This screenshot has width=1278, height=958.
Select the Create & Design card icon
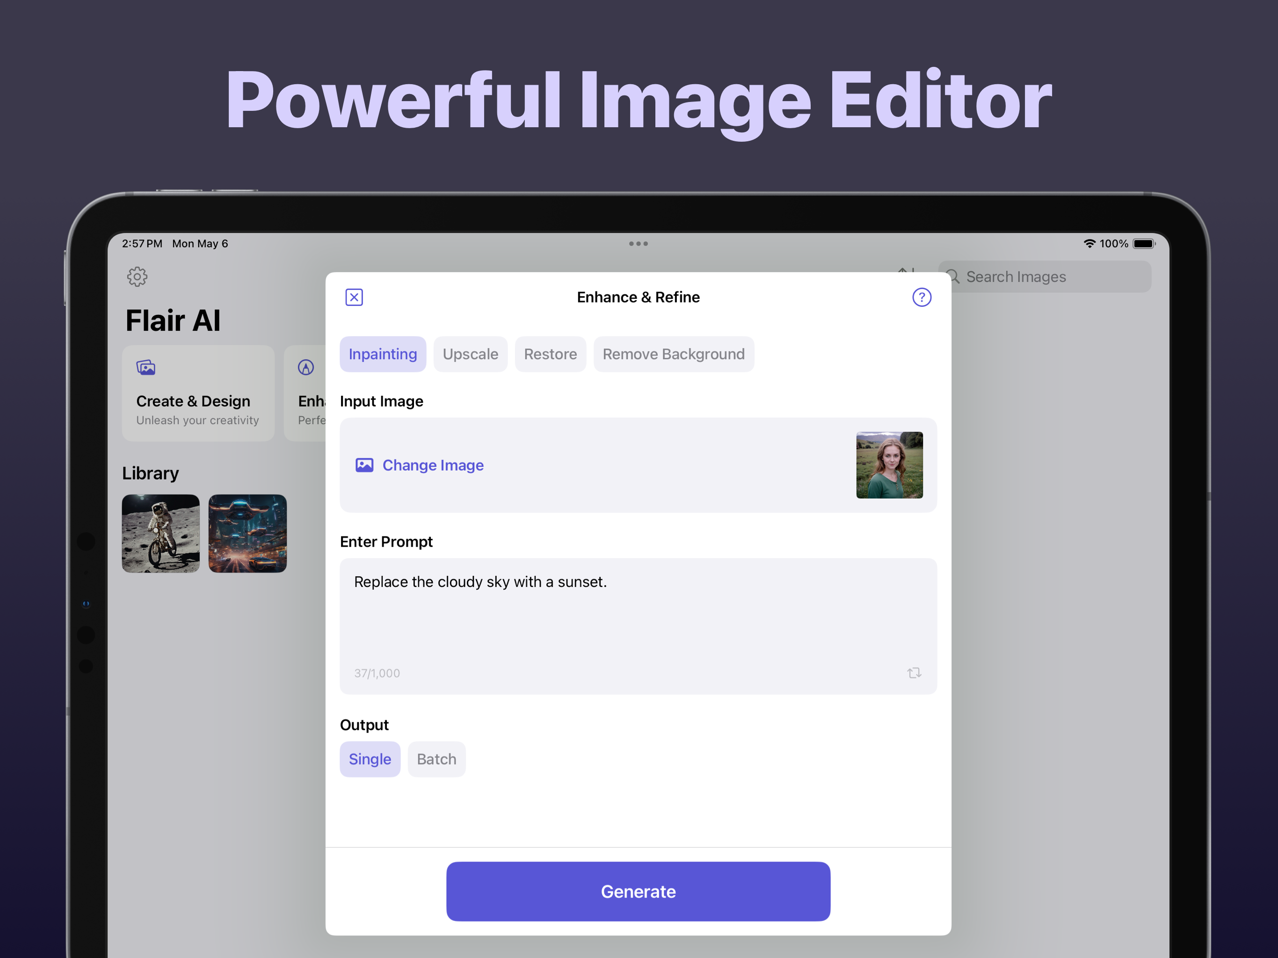[x=146, y=367]
